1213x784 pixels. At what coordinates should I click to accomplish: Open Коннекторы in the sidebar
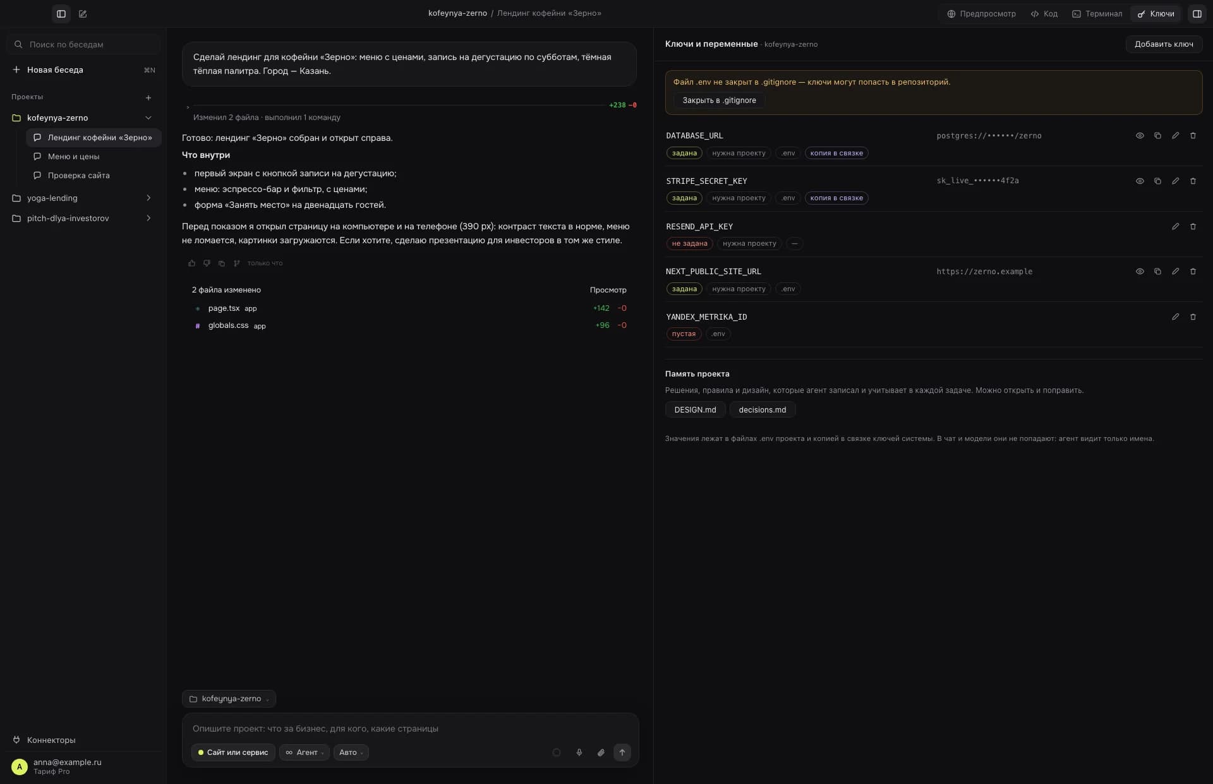tap(83, 740)
